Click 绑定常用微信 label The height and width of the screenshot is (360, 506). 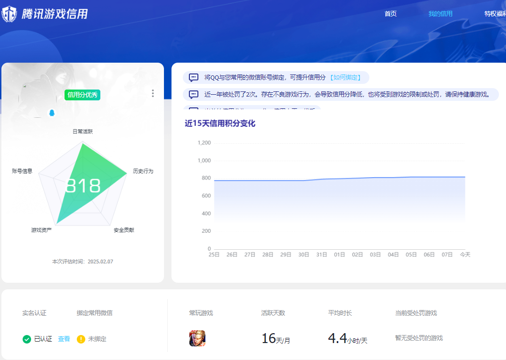click(x=95, y=313)
